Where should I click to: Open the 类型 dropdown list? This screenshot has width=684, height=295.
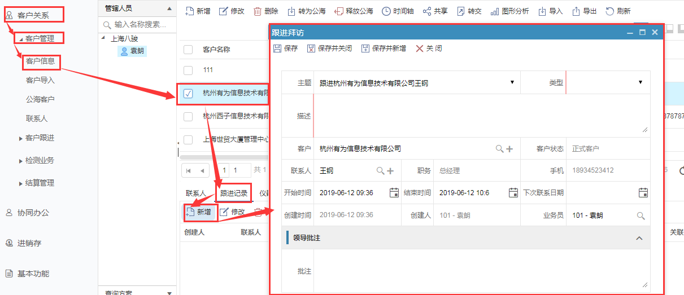pyautogui.click(x=641, y=82)
